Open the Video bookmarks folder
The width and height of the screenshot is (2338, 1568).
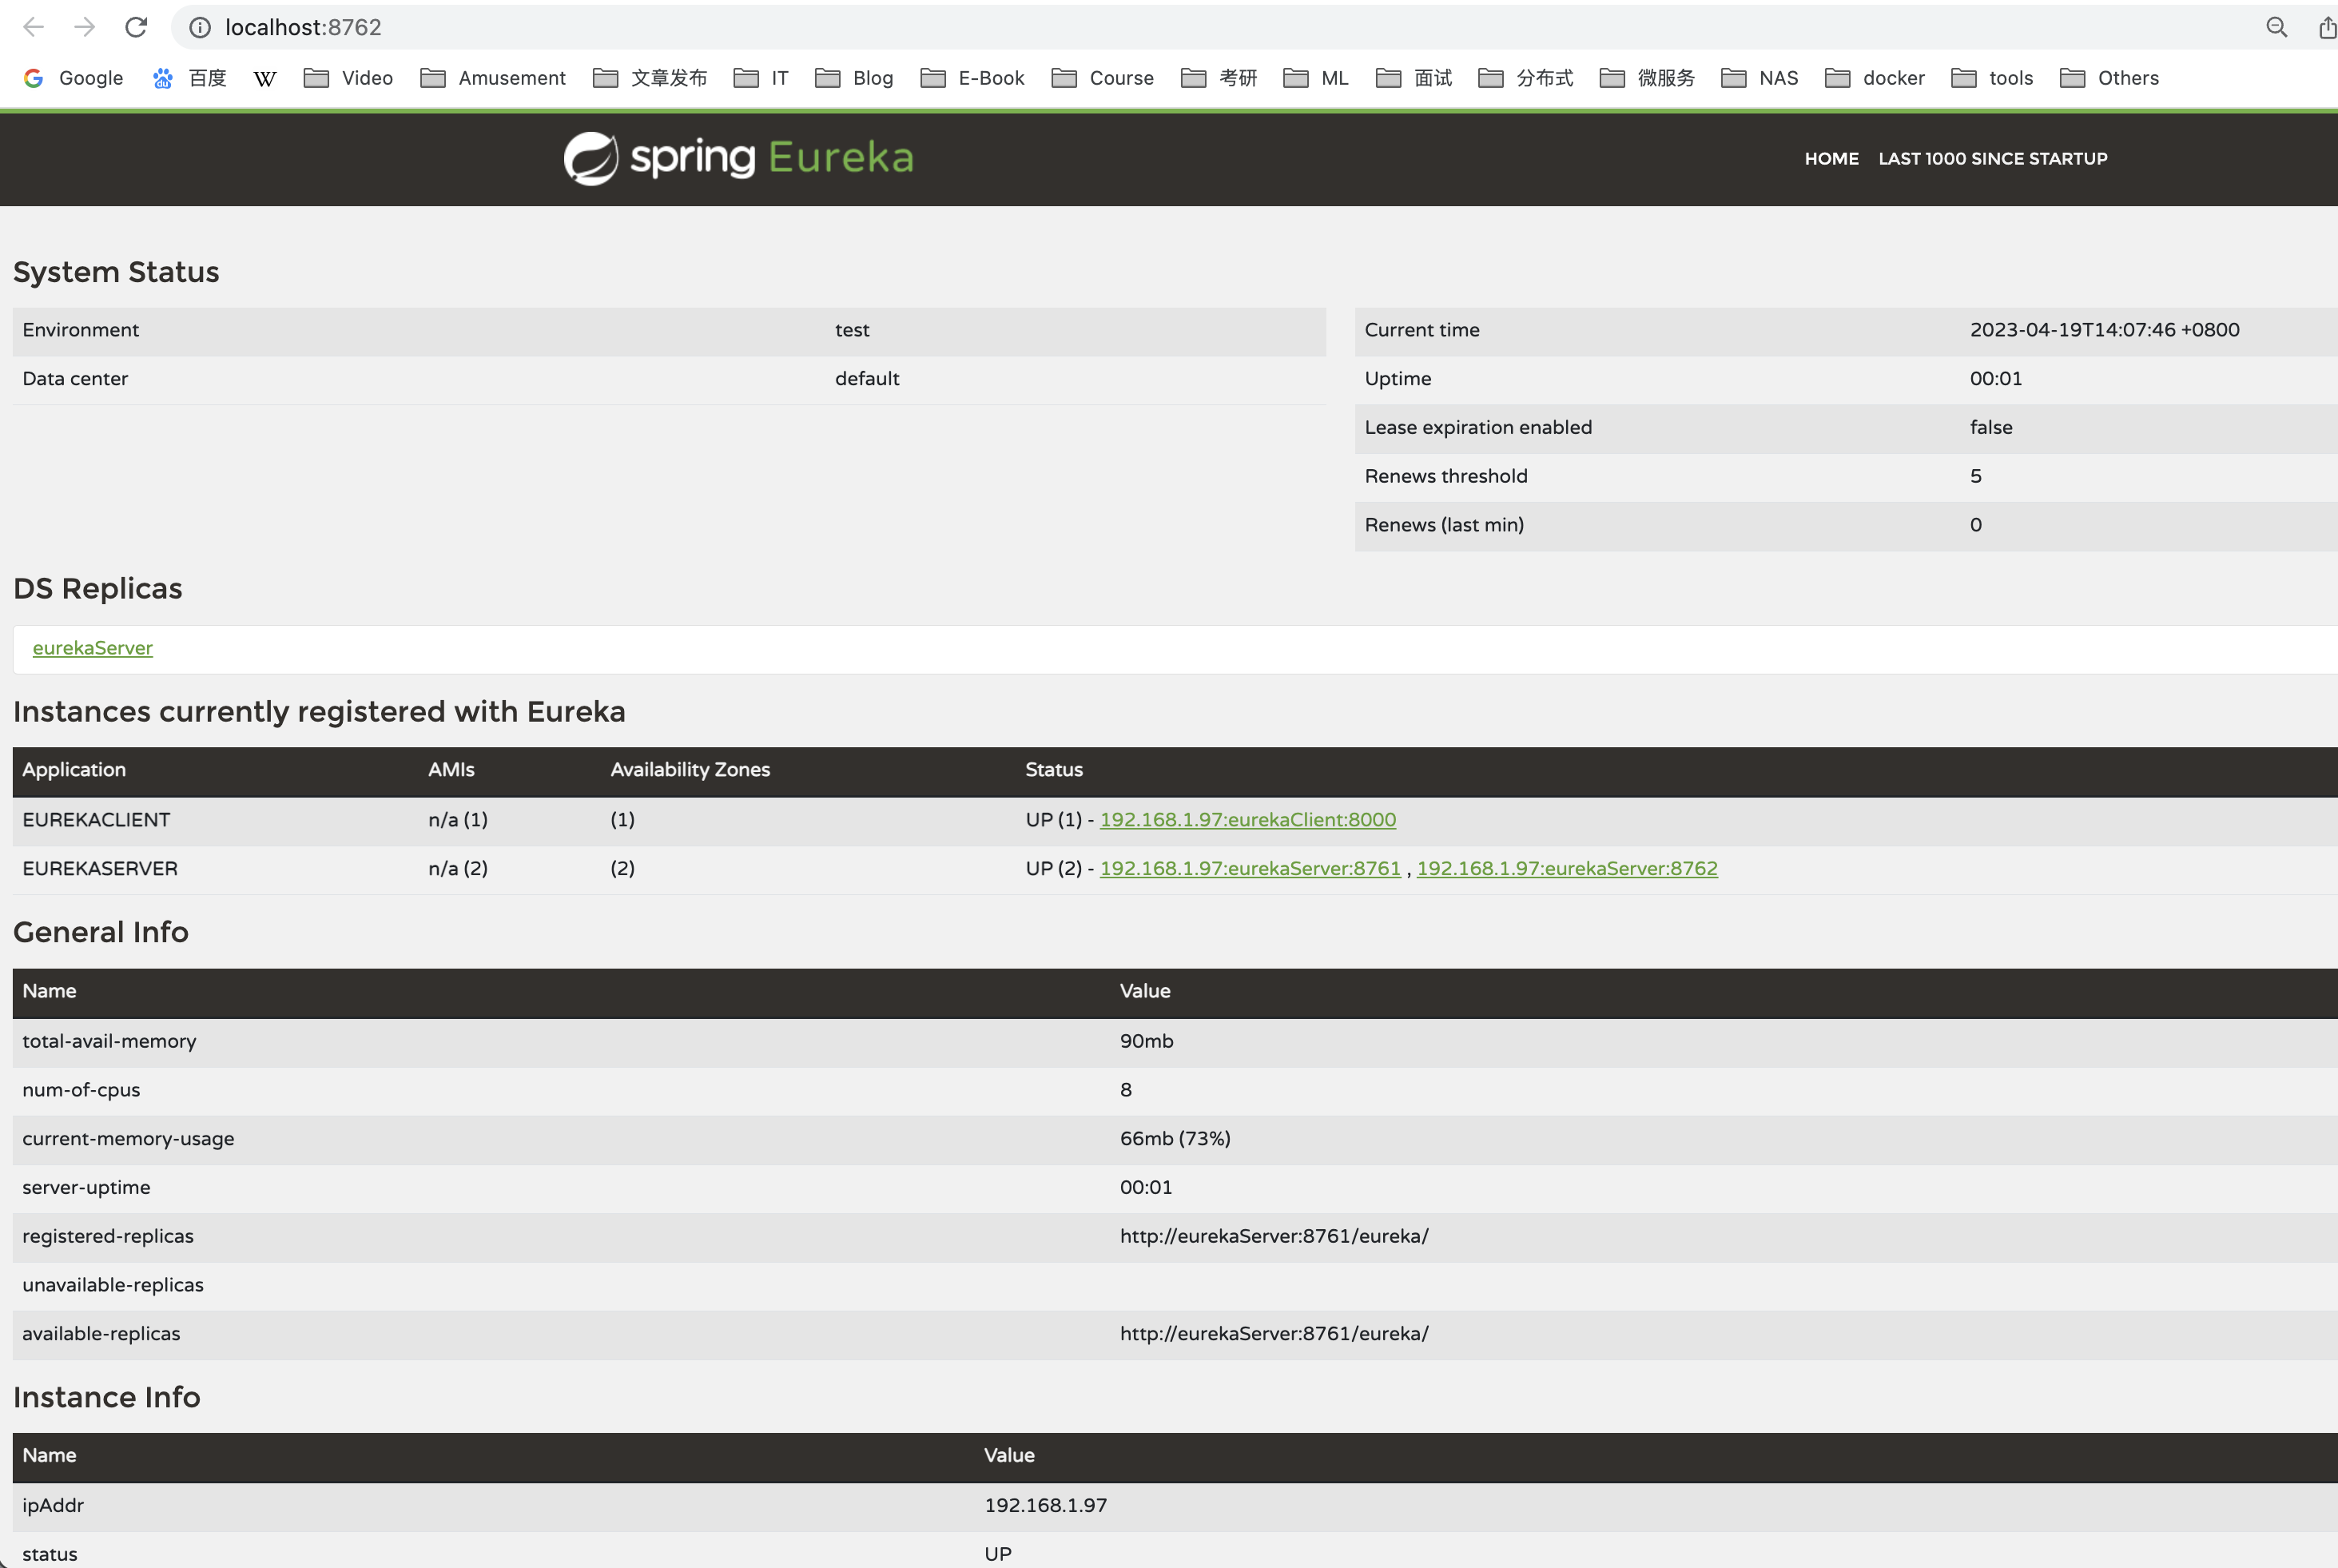pyautogui.click(x=348, y=78)
